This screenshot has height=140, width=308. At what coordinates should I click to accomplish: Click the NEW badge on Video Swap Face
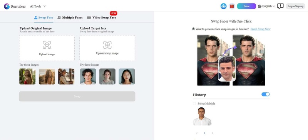113,13
